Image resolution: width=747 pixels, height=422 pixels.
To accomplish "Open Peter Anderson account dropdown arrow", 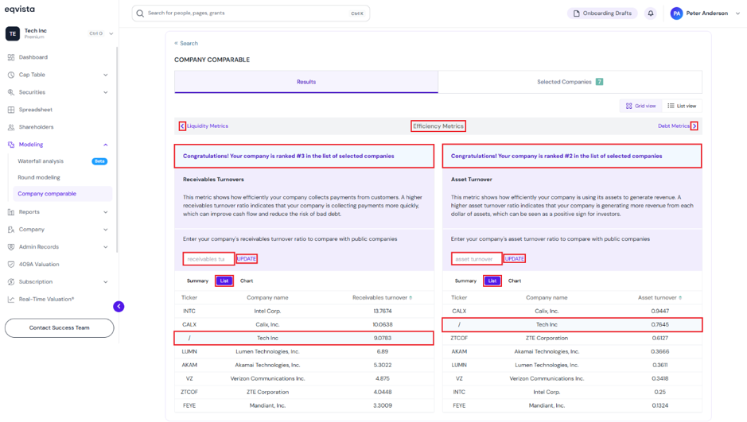I will [x=737, y=14].
